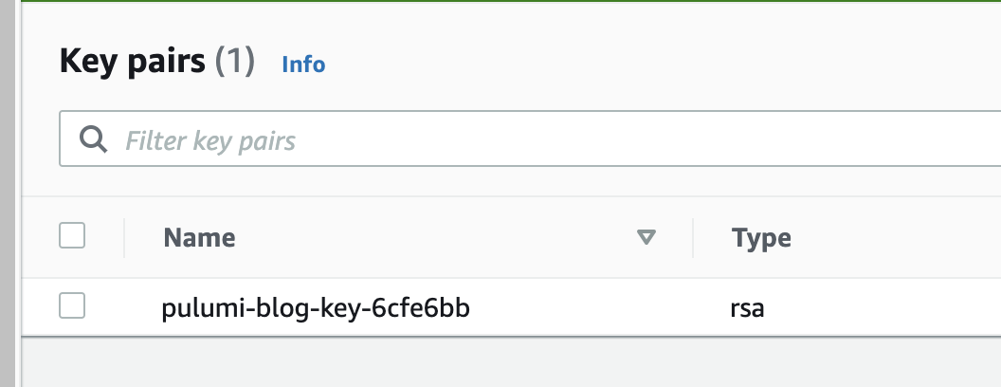The height and width of the screenshot is (387, 1001).
Task: Select the pulumi-blog-key-6cfe6bb row checkbox
Action: pyautogui.click(x=72, y=305)
